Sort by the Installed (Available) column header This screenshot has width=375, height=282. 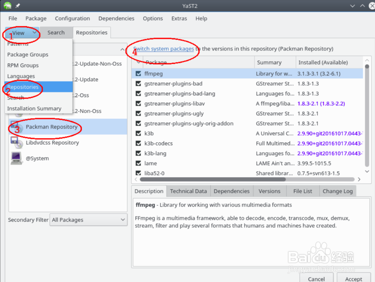[x=329, y=62]
